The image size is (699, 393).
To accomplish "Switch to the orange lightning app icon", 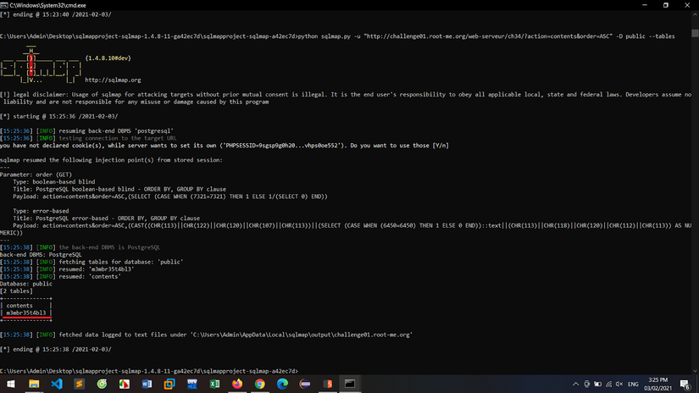I will pyautogui.click(x=328, y=384).
